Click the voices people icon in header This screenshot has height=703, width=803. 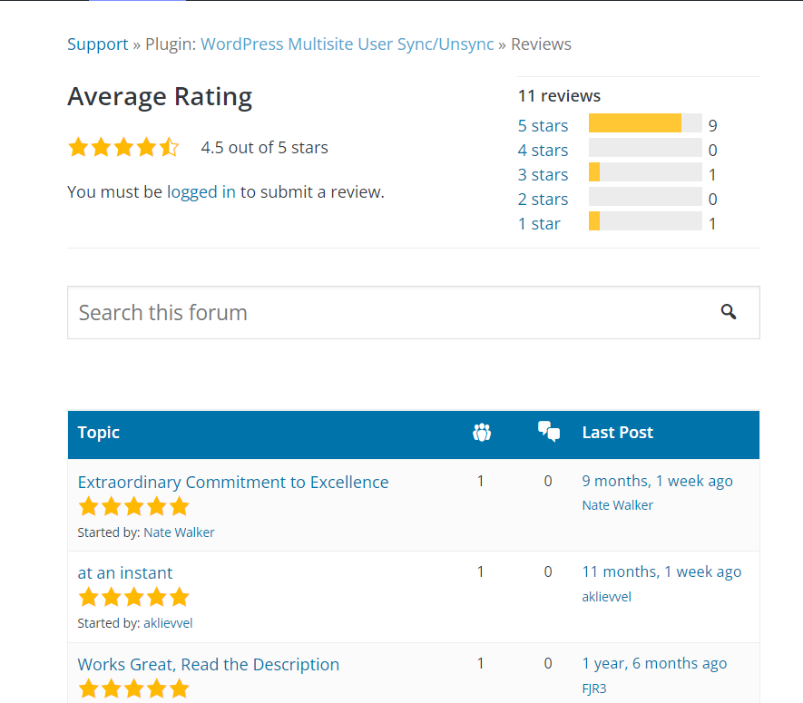482,433
